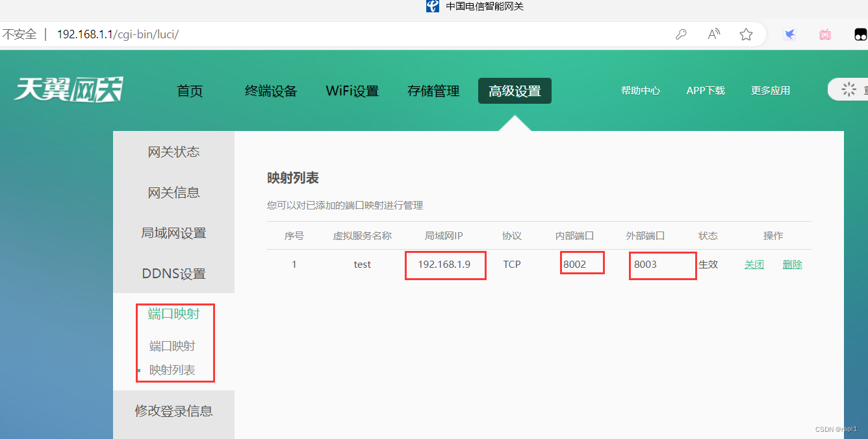Image resolution: width=868 pixels, height=439 pixels.
Task: Click the 协议 column header
Action: 512,235
